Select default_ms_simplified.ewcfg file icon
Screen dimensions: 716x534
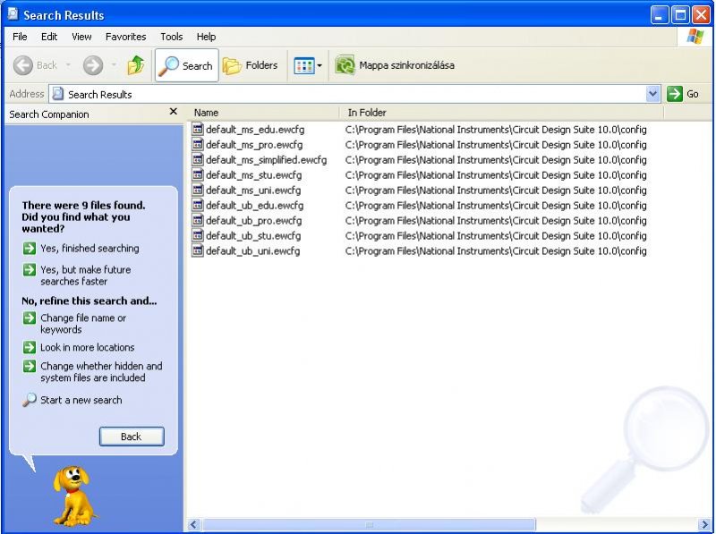pyautogui.click(x=197, y=159)
